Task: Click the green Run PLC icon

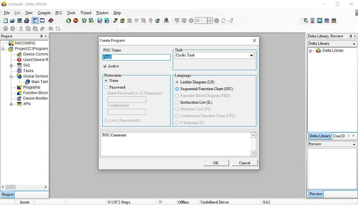Action: (69, 21)
